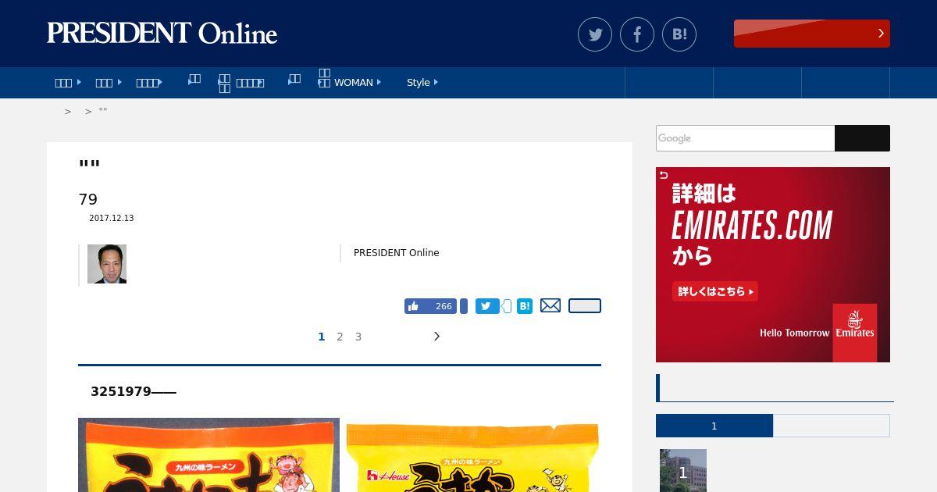Click the current page number 1
This screenshot has height=492, width=937.
point(321,337)
